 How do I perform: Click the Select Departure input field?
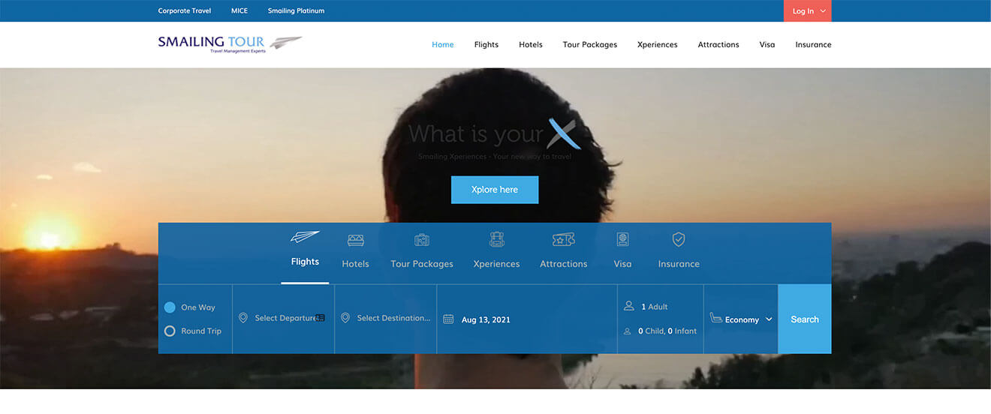click(x=285, y=318)
